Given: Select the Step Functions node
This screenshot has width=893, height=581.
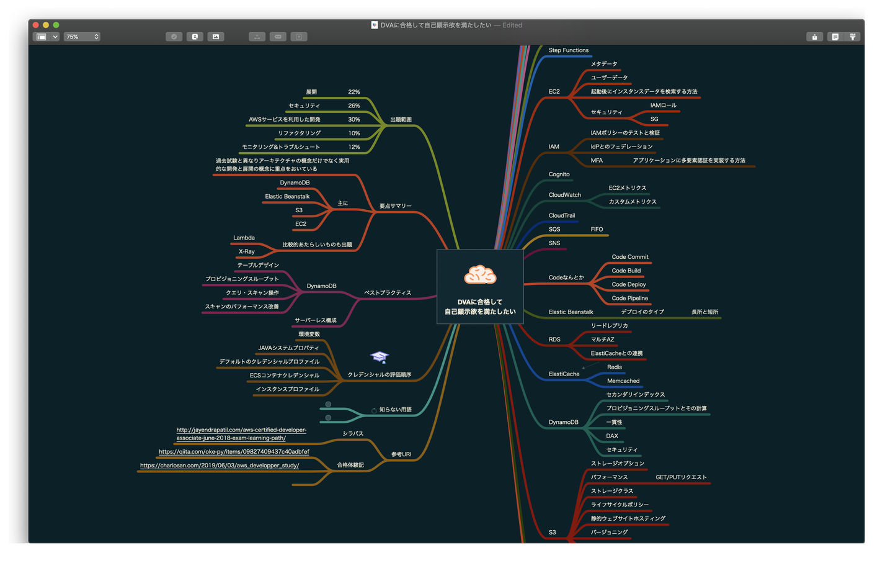Looking at the screenshot, I should pyautogui.click(x=568, y=50).
